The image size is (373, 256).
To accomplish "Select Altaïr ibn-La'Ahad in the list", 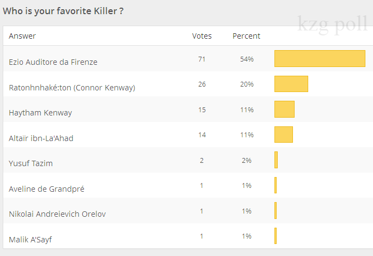I will (x=41, y=138).
